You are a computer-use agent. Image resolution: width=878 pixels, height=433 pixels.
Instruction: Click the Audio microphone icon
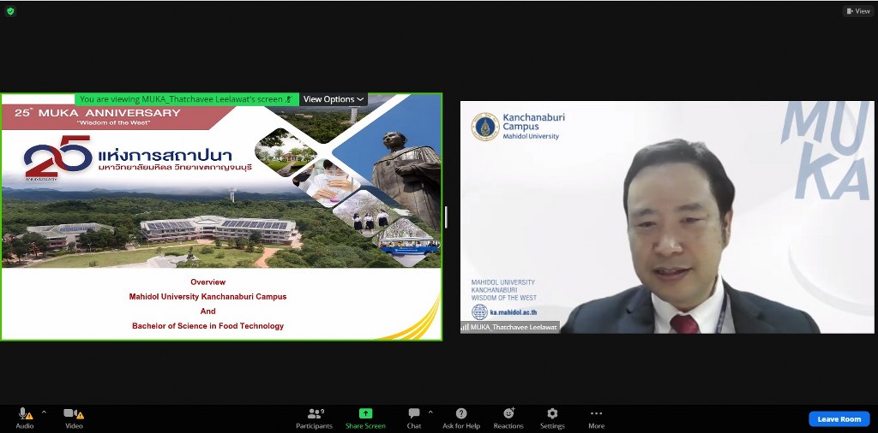tap(25, 414)
